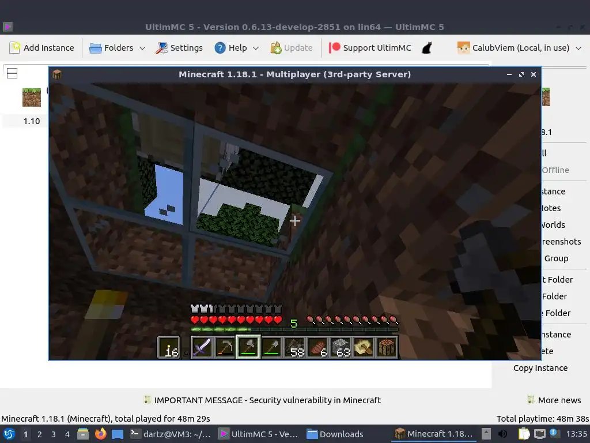Click the Update toolbar button

292,48
